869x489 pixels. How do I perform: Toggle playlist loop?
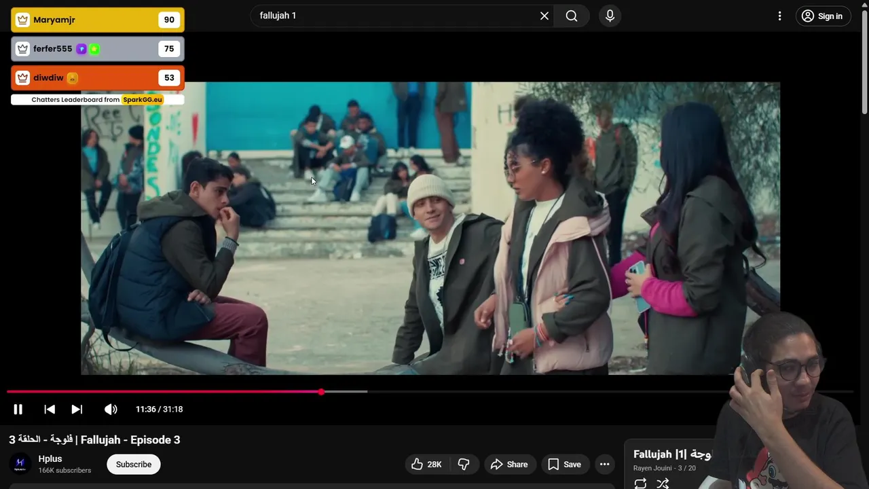(640, 484)
